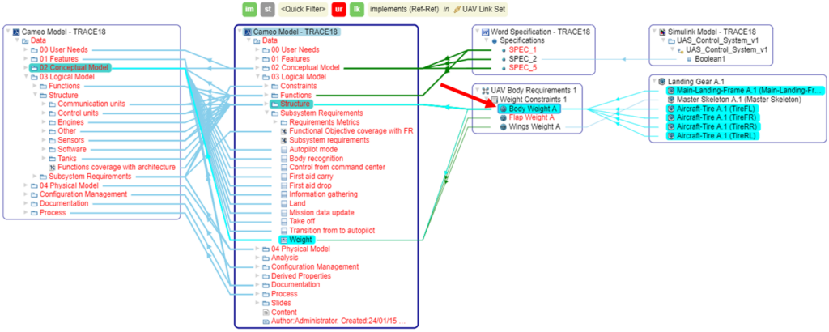
Task: Expand 04 Physical Model in center Cameo panel
Action: point(257,249)
